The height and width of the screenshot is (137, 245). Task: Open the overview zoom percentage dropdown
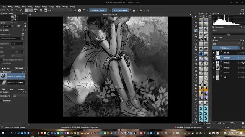[x=7, y=23]
